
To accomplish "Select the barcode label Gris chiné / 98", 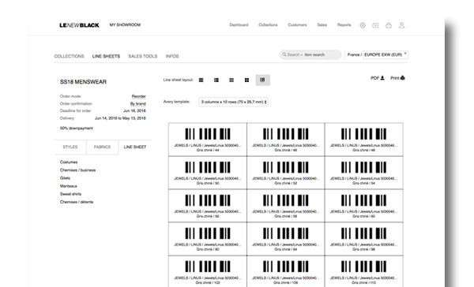I will point(364,239).
